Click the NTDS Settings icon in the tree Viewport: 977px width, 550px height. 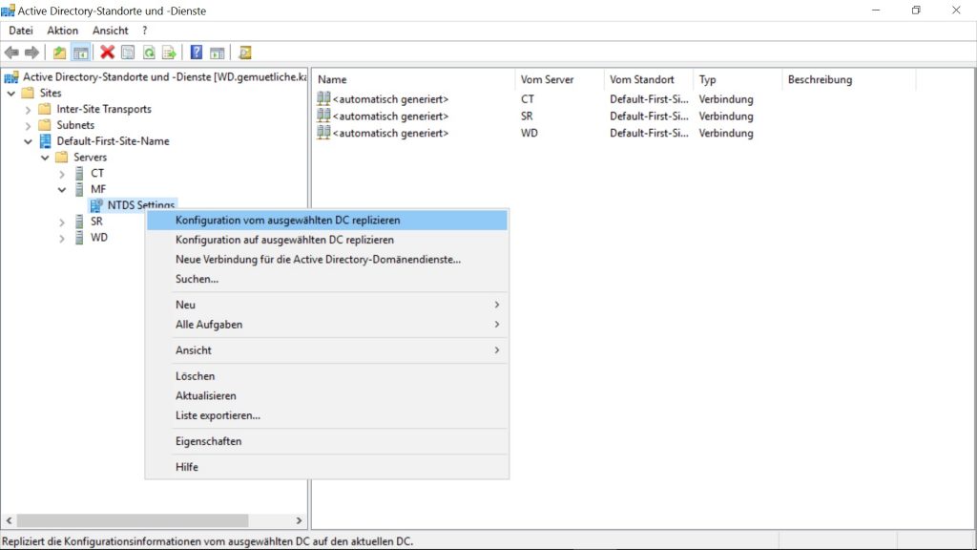(96, 205)
